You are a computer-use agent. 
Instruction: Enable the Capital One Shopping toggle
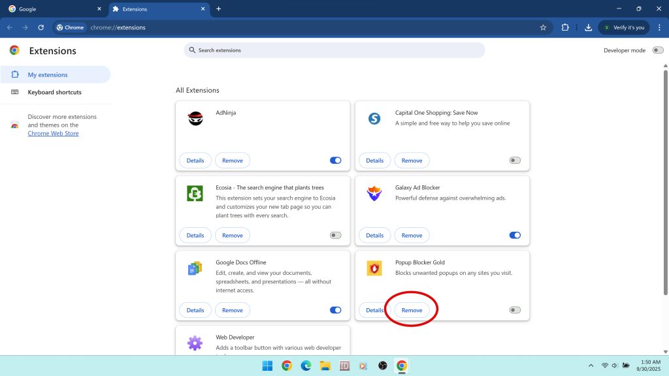(515, 161)
